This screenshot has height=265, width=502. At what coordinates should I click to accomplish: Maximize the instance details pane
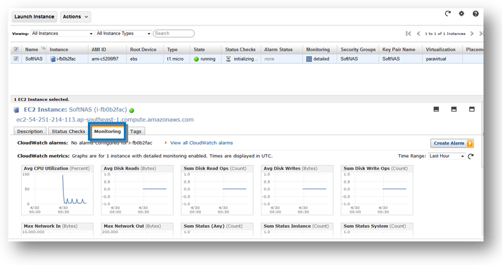pyautogui.click(x=471, y=110)
